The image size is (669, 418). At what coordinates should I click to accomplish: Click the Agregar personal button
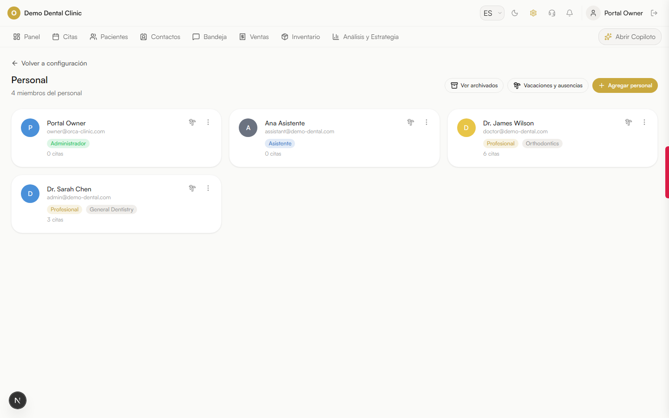point(625,85)
